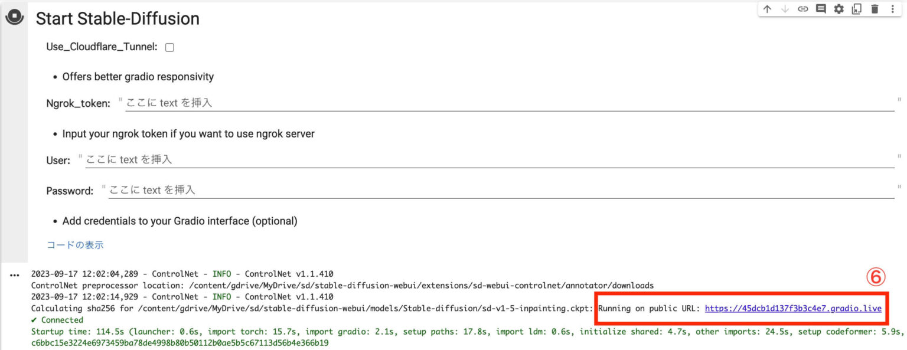Click the Startup time output line
Screen dimensions: 907x350
413,332
